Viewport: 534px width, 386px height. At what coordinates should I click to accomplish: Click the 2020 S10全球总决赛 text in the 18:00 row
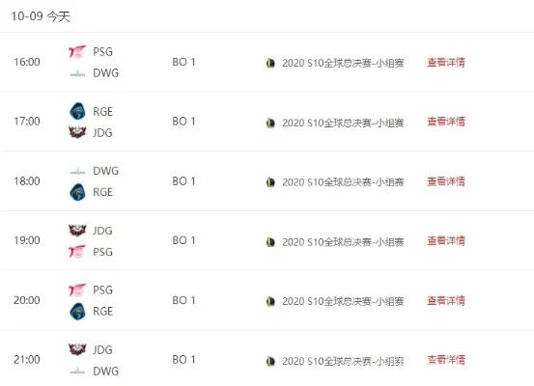click(327, 182)
